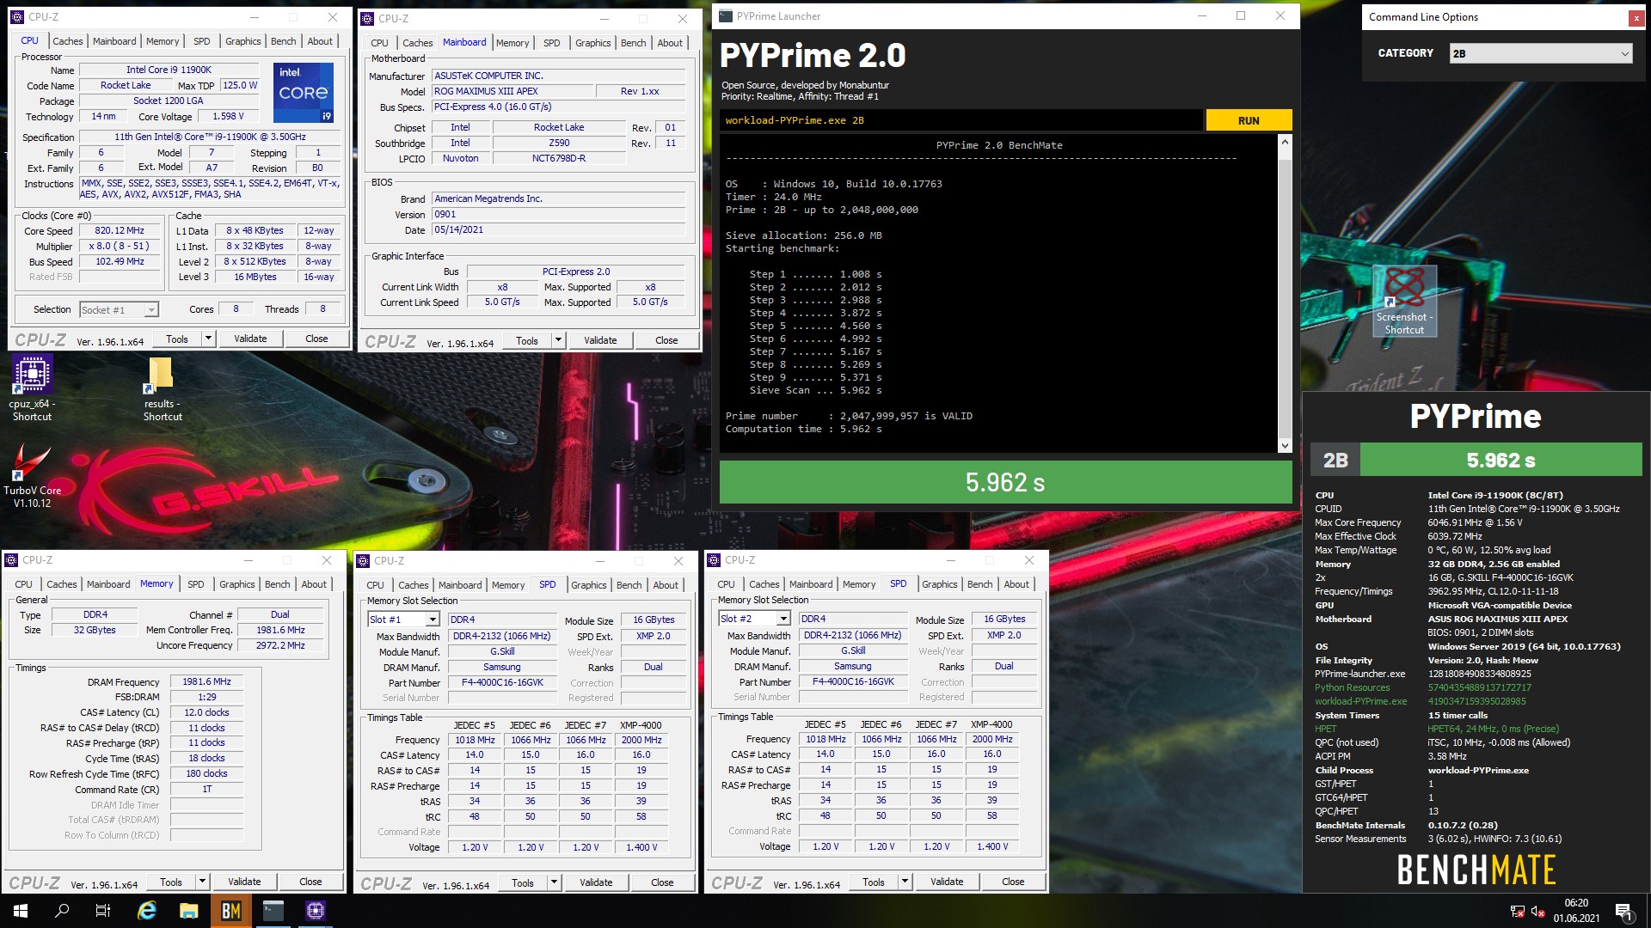Open Graphics tab in Memory CPU-Z window
Image resolution: width=1651 pixels, height=928 pixels.
[237, 584]
